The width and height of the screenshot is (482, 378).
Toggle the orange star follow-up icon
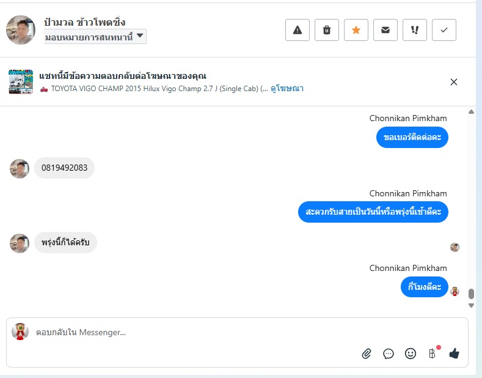[x=356, y=30]
